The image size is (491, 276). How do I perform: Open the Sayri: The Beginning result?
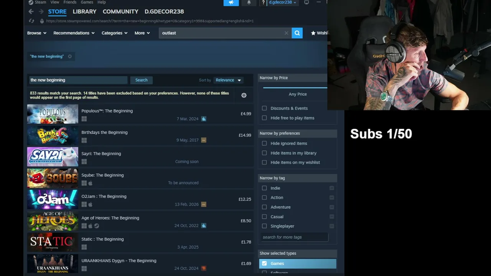[x=140, y=157]
